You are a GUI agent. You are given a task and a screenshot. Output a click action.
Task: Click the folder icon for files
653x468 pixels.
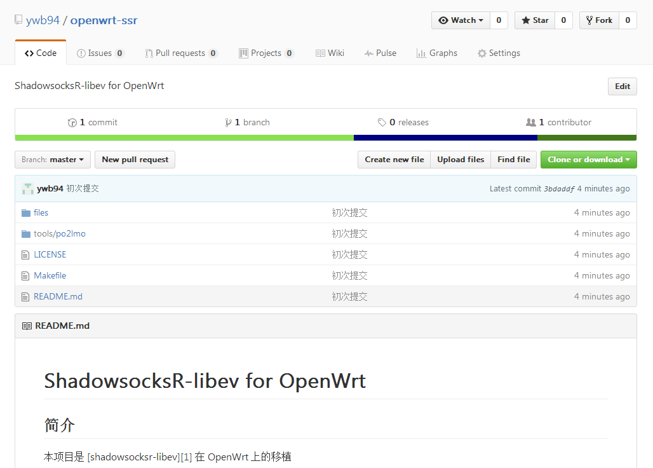(x=26, y=213)
